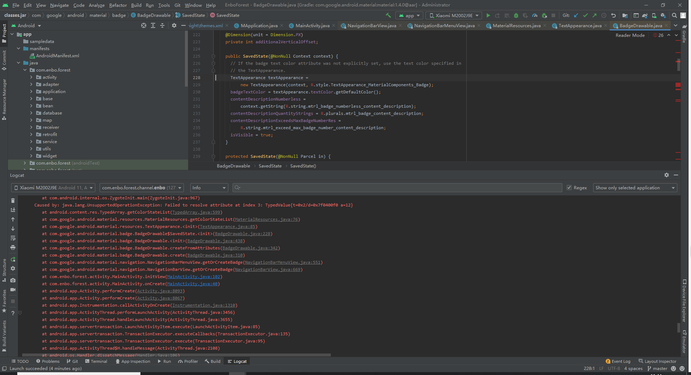Screen dimensions: 691x375
Task: Open the Tools menu
Action: 164,5
